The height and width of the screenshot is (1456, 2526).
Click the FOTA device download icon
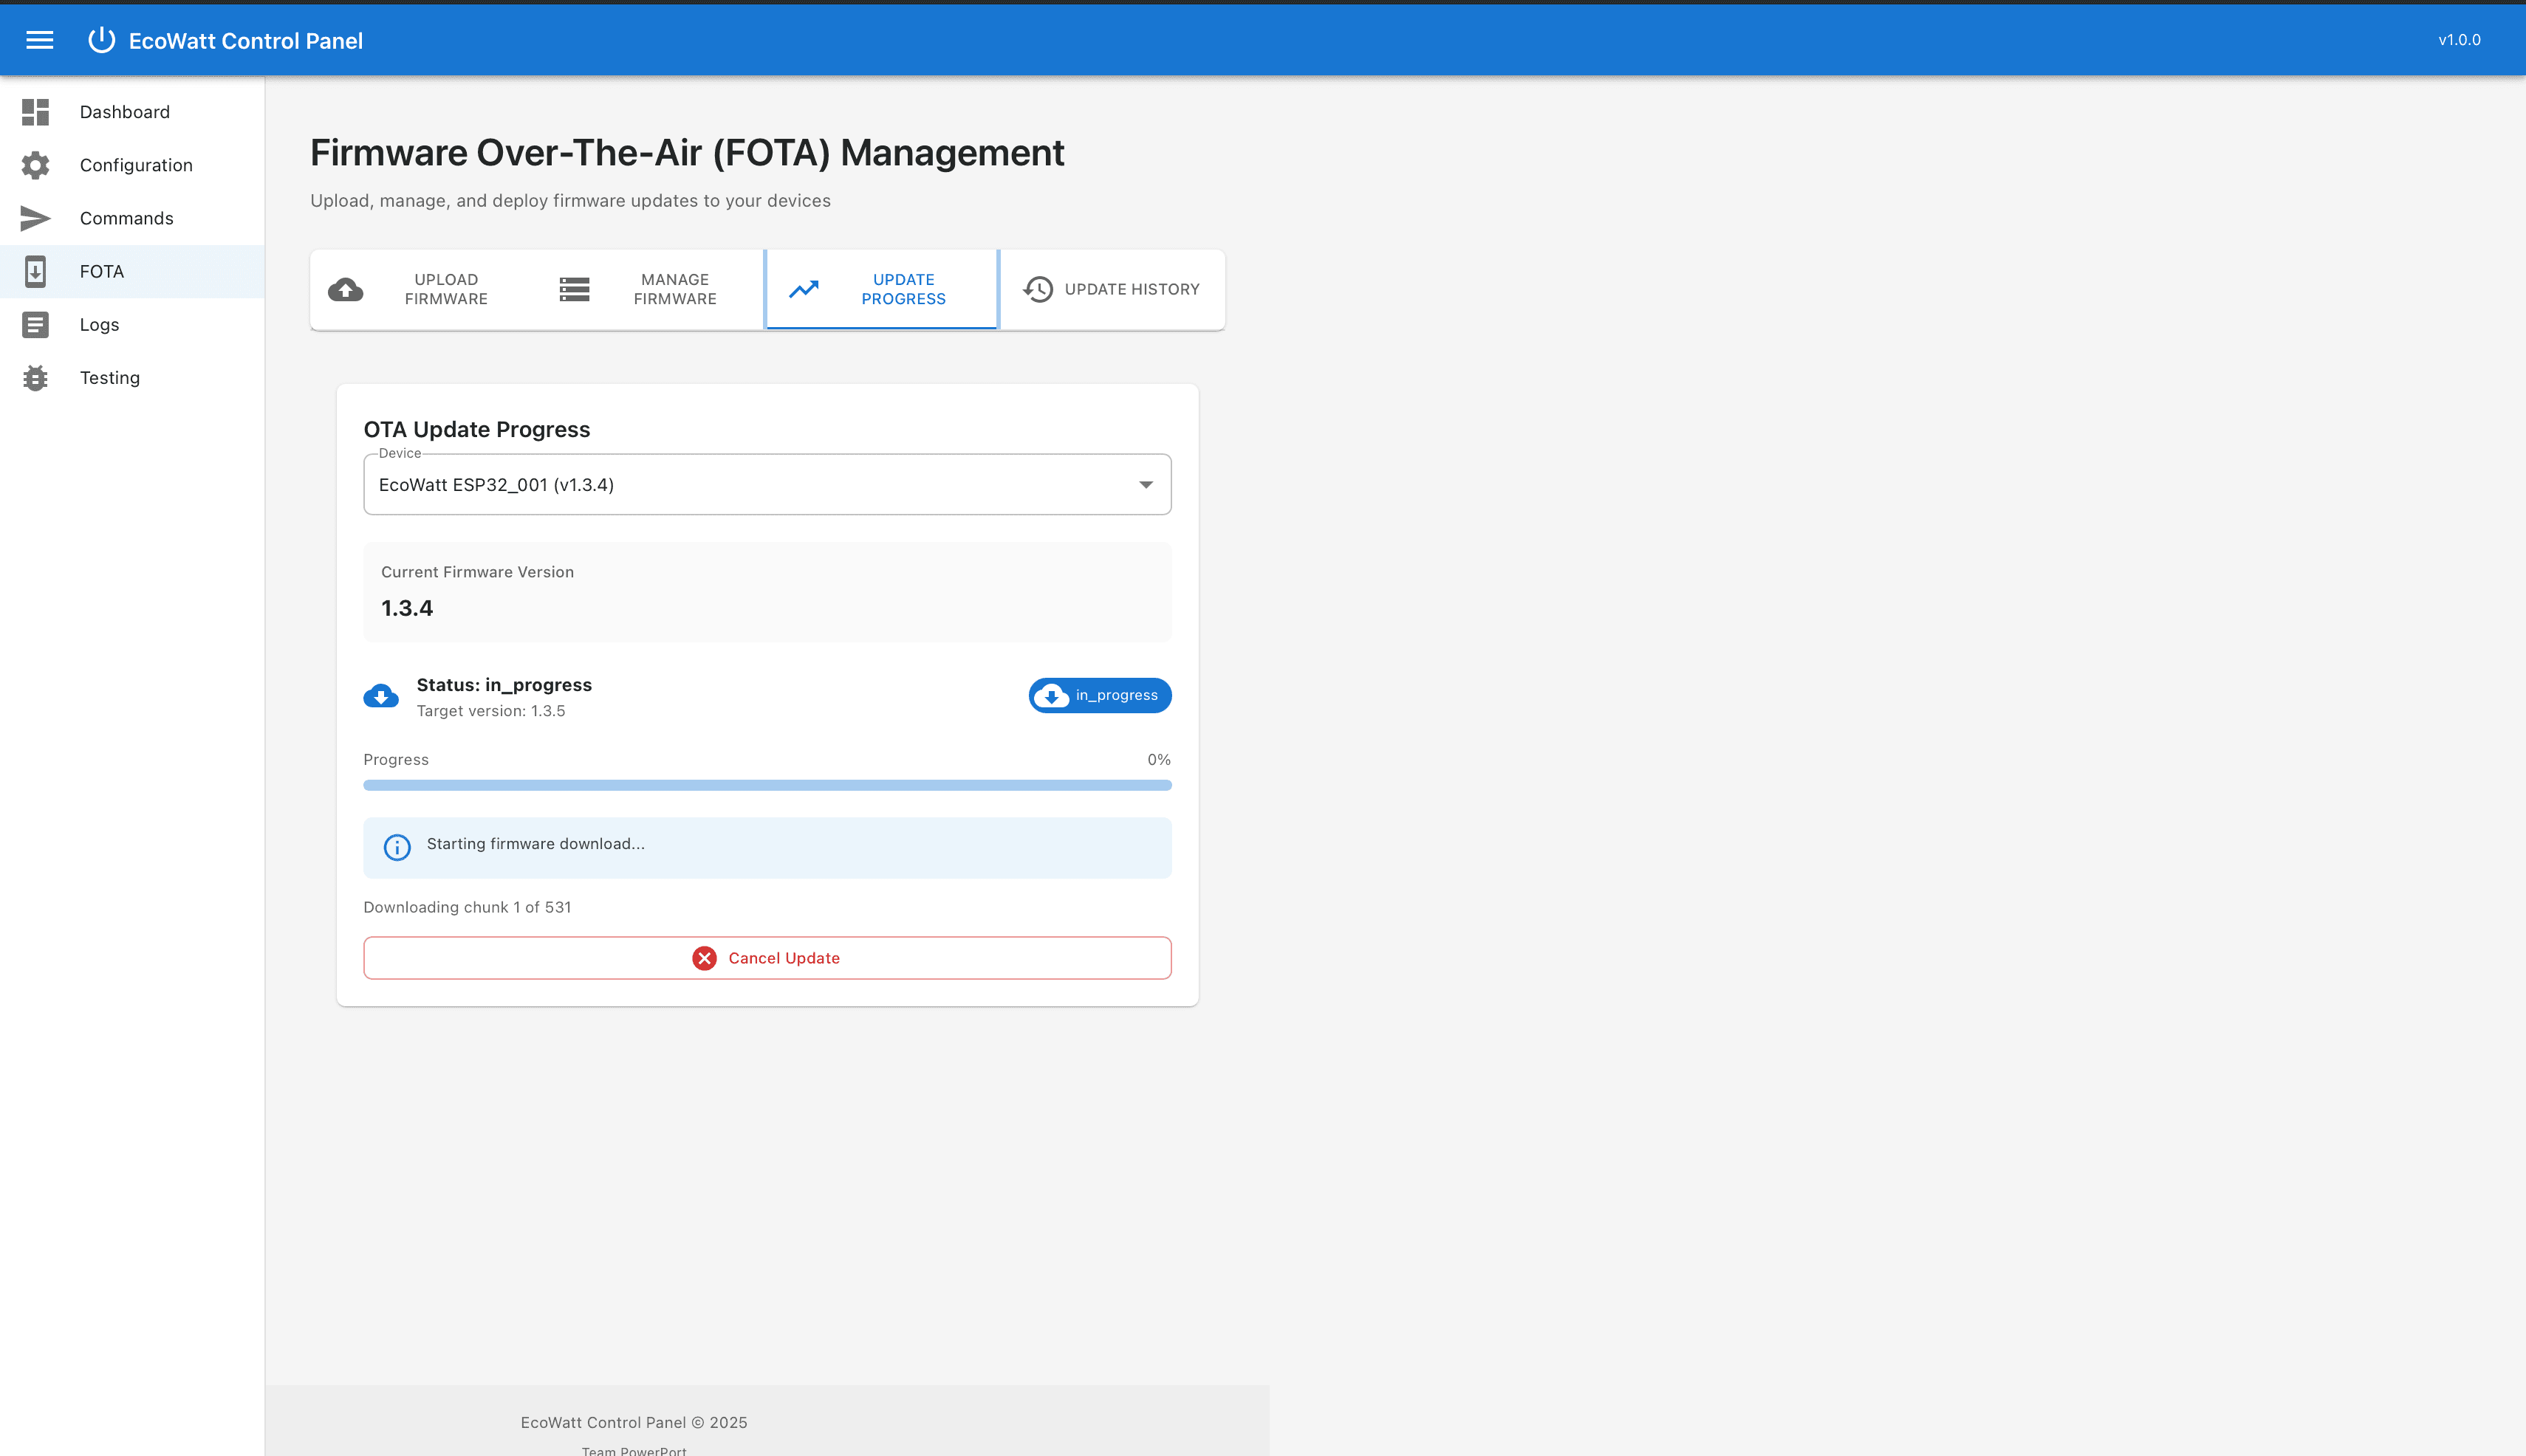36,271
